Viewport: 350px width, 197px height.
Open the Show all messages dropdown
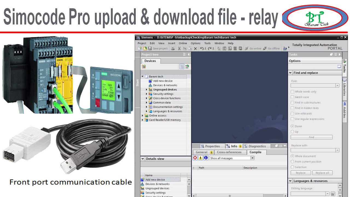(x=252, y=158)
